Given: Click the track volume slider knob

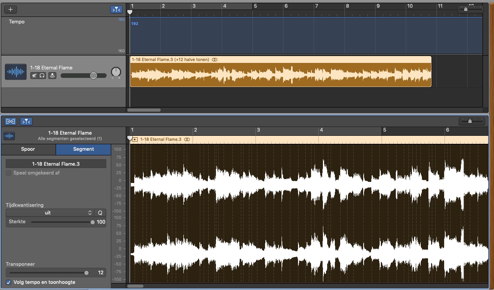Looking at the screenshot, I should point(94,76).
